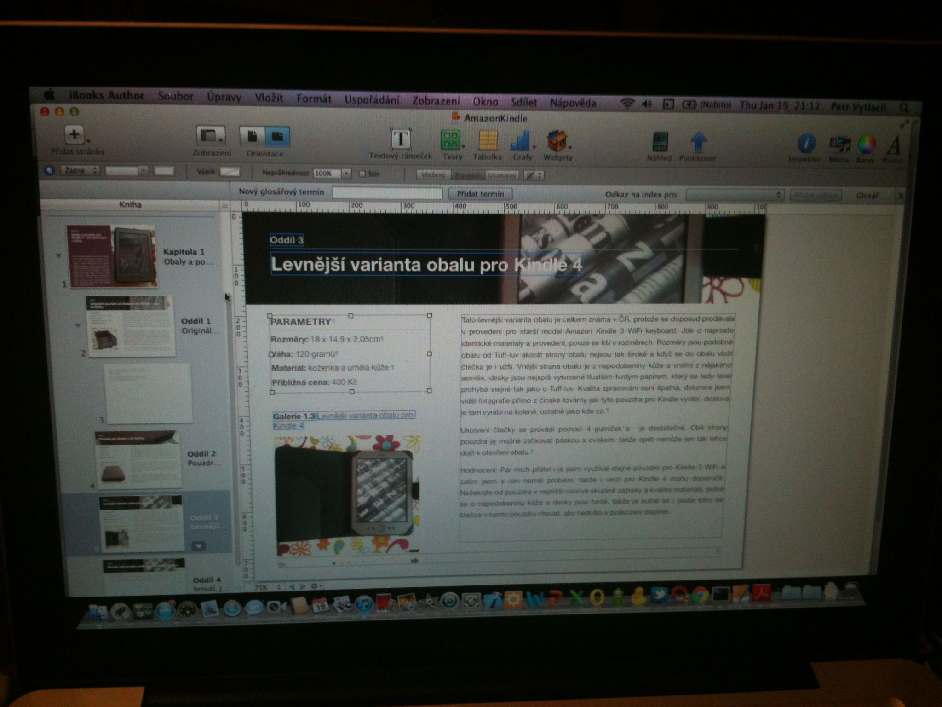Open the Grafy charts tool
The height and width of the screenshot is (707, 942).
521,141
